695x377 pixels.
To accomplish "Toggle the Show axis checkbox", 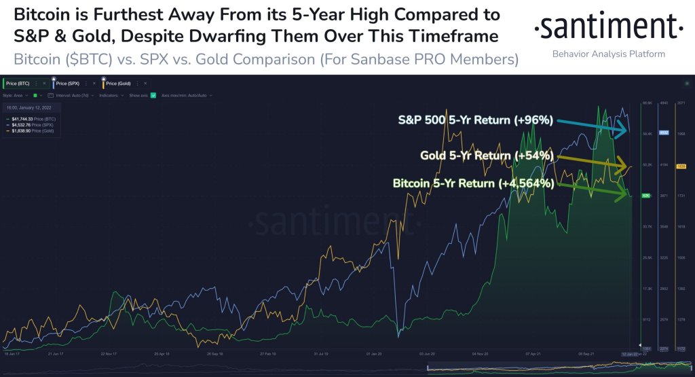I will (x=153, y=95).
